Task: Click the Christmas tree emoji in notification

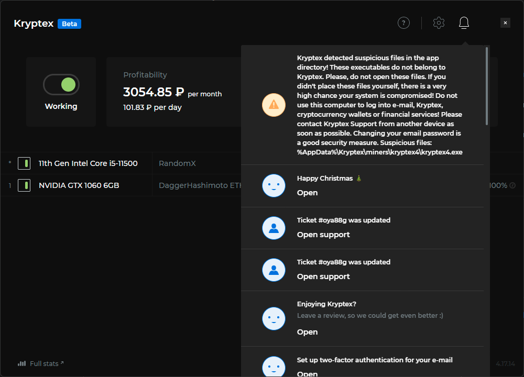Action: point(358,179)
